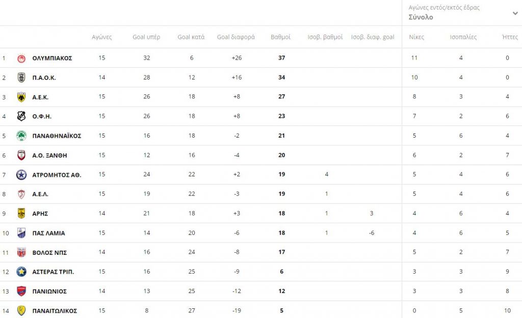Screen dimensions: 522x318
Task: Click the P.A.O.K. team crest icon
Action: click(21, 77)
